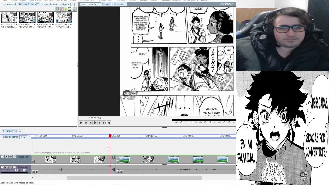The width and height of the screenshot is (329, 185).
Task: Click the 0:14:00.000 mark on ruler
Action: 151,136
